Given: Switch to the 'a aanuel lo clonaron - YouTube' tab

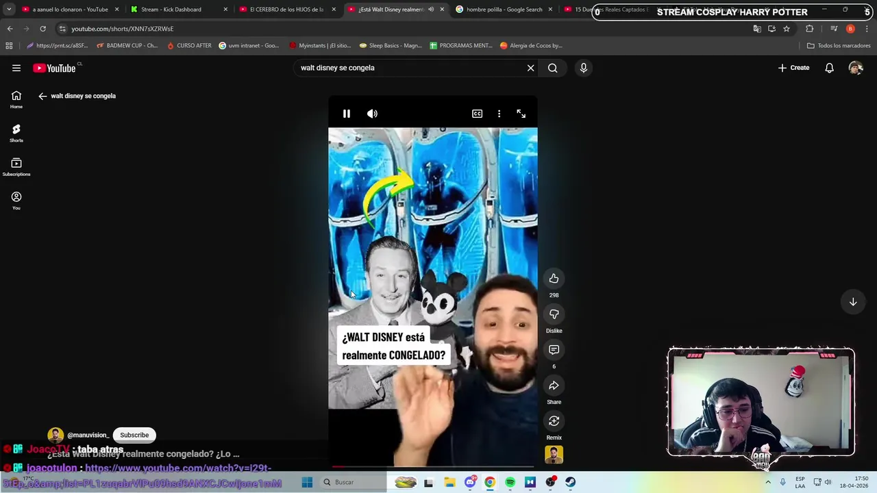Looking at the screenshot, I should 69,10.
